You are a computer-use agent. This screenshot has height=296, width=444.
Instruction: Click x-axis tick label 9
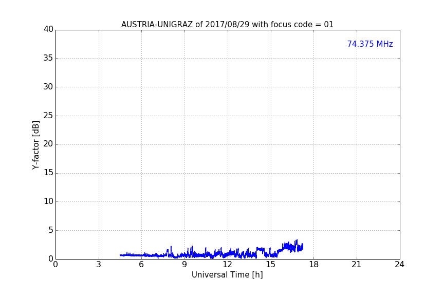tap(184, 265)
